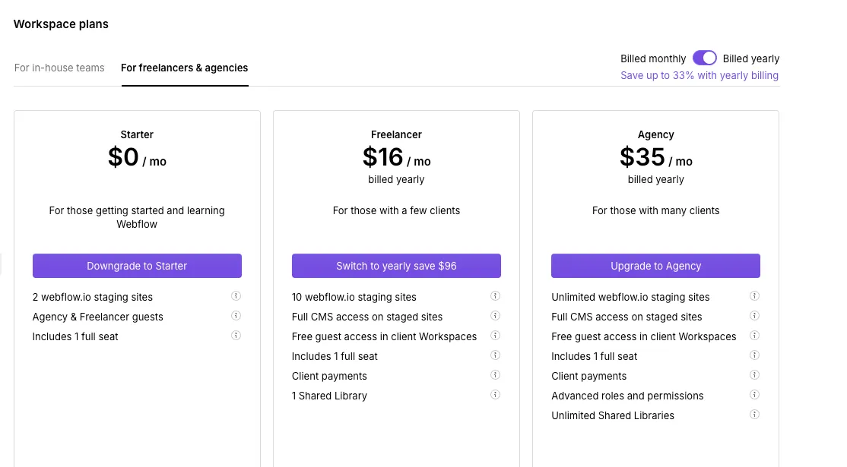The image size is (847, 467).
Task: Select the Billed yearly label
Action: pos(751,59)
